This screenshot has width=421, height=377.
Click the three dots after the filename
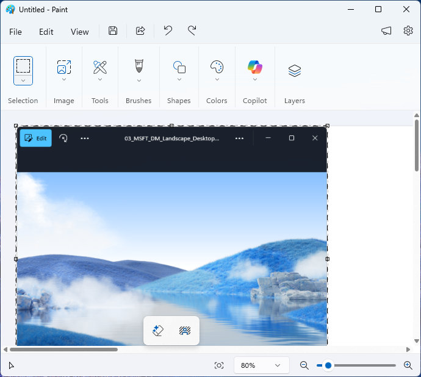[x=239, y=138]
